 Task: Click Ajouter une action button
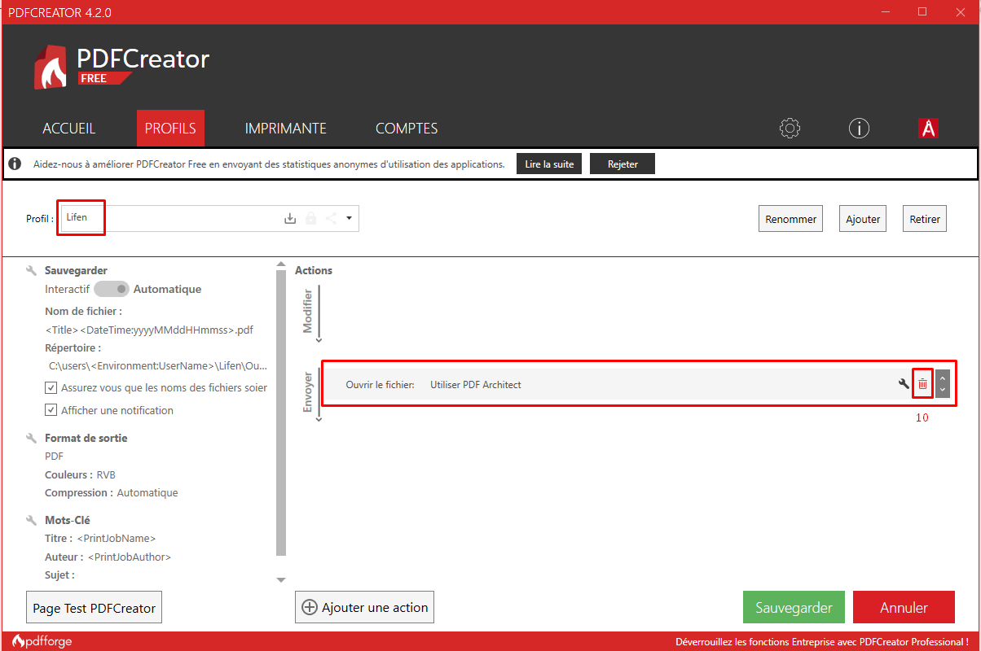364,607
